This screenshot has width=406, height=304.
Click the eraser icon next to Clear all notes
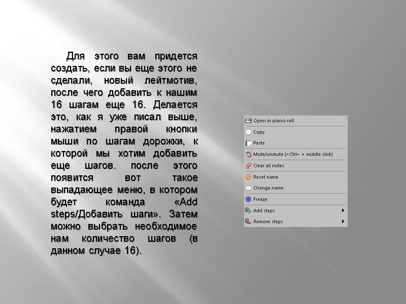coord(248,165)
